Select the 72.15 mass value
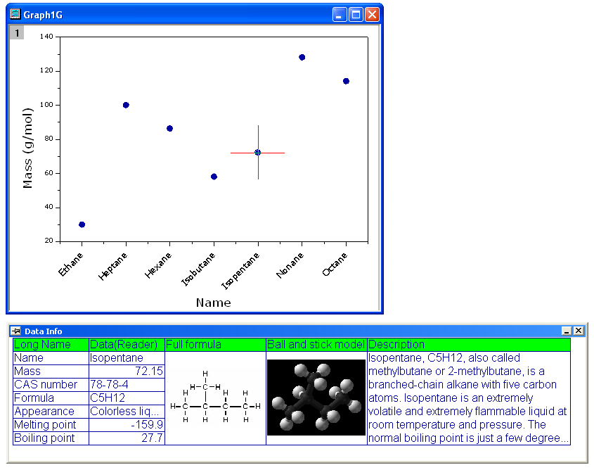Viewport: 594px width, 470px height. 127,371
